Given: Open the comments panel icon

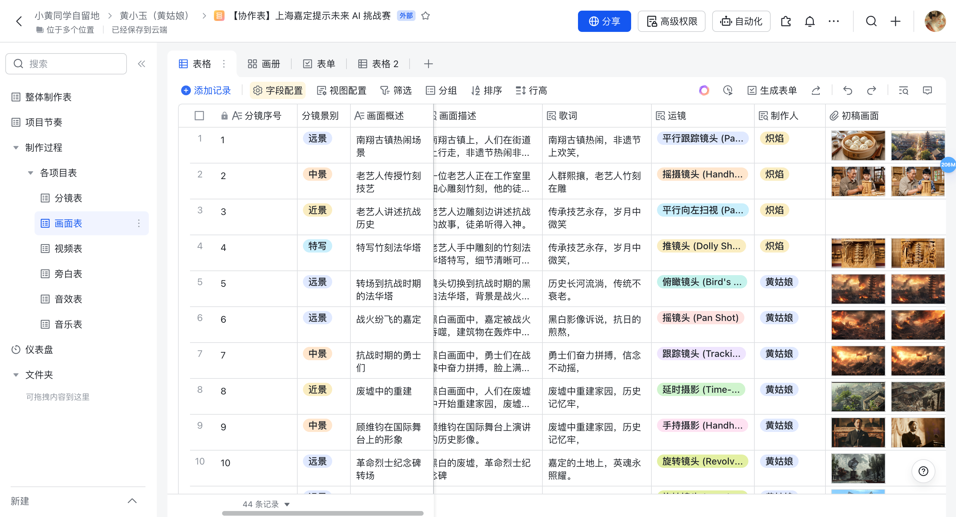Looking at the screenshot, I should 927,90.
